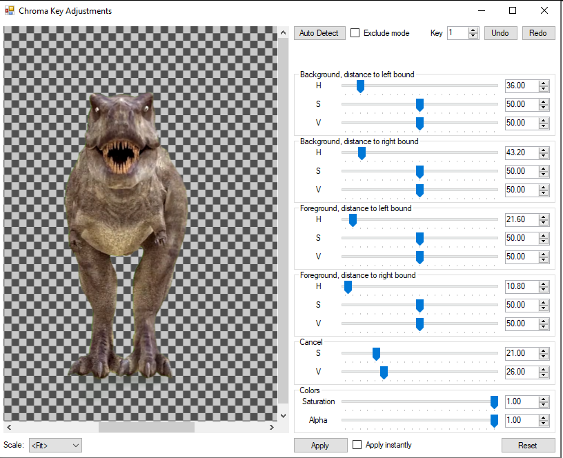Click the Background left H value field 36.00
563x458 pixels.
coord(522,86)
